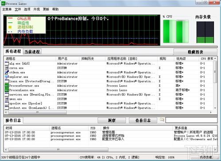Open the 主菜单 menu

(7, 9)
